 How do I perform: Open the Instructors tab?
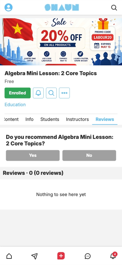pyautogui.click(x=77, y=119)
